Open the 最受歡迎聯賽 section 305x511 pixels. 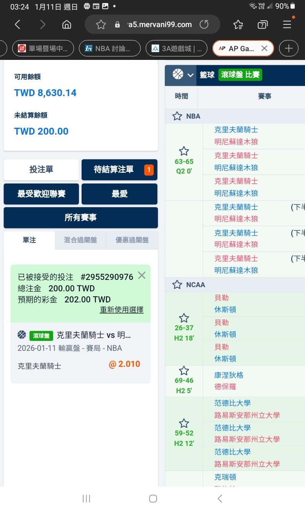41,194
